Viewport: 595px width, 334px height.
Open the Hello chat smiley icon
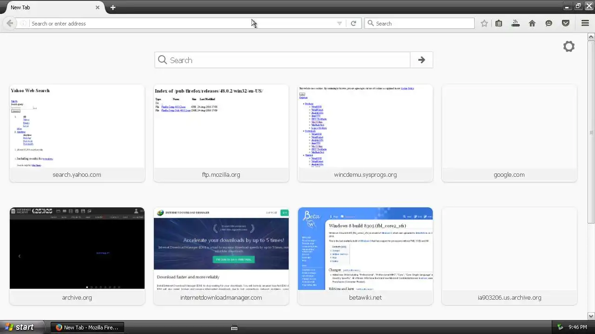click(x=549, y=23)
